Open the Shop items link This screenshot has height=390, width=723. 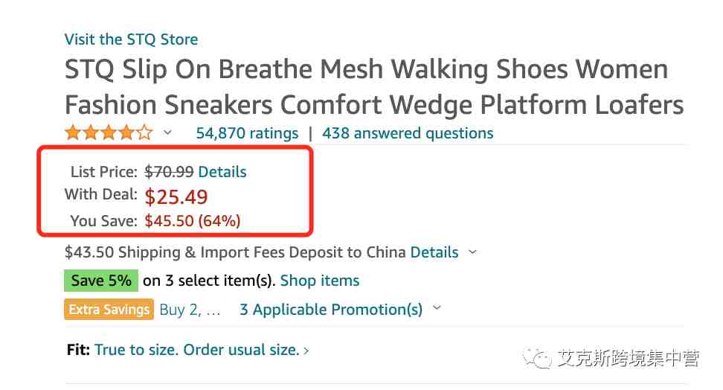click(x=320, y=281)
